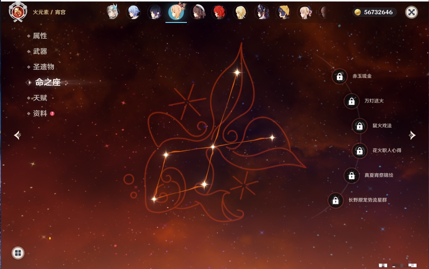The image size is (429, 269).
Task: Select the highlighted orange-haired Yoimiya portrait
Action: [176, 12]
